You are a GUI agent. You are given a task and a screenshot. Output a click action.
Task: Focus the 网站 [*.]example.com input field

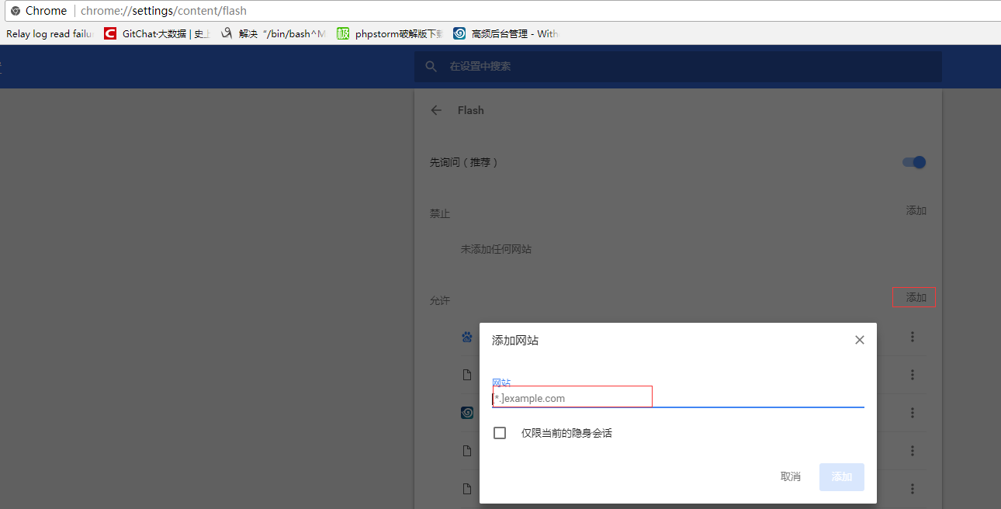point(678,398)
